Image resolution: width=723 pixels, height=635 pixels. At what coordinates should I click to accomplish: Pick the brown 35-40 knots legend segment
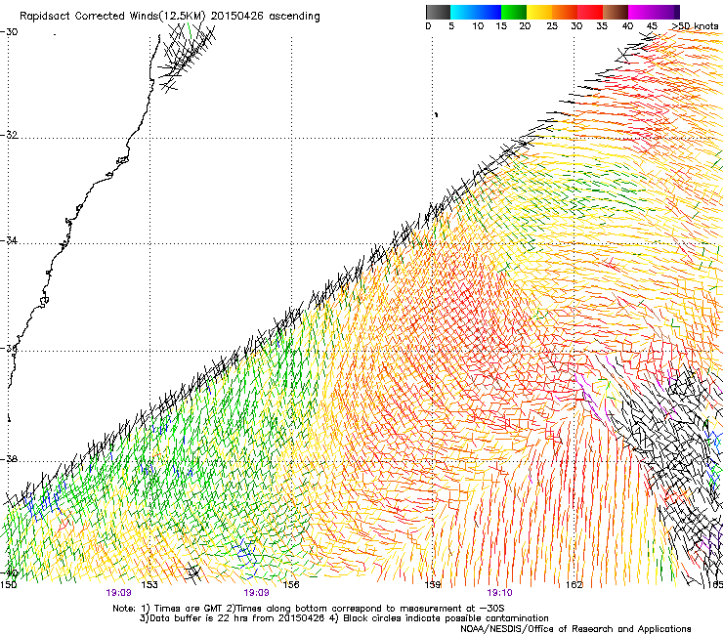tap(616, 12)
